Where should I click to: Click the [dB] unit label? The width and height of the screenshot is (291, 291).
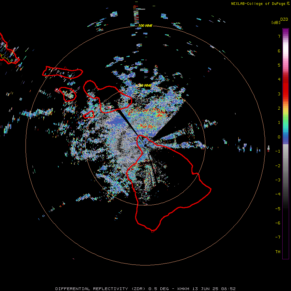[x=276, y=22]
